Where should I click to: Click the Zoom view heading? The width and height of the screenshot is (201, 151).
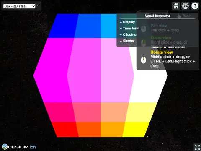tap(161, 38)
